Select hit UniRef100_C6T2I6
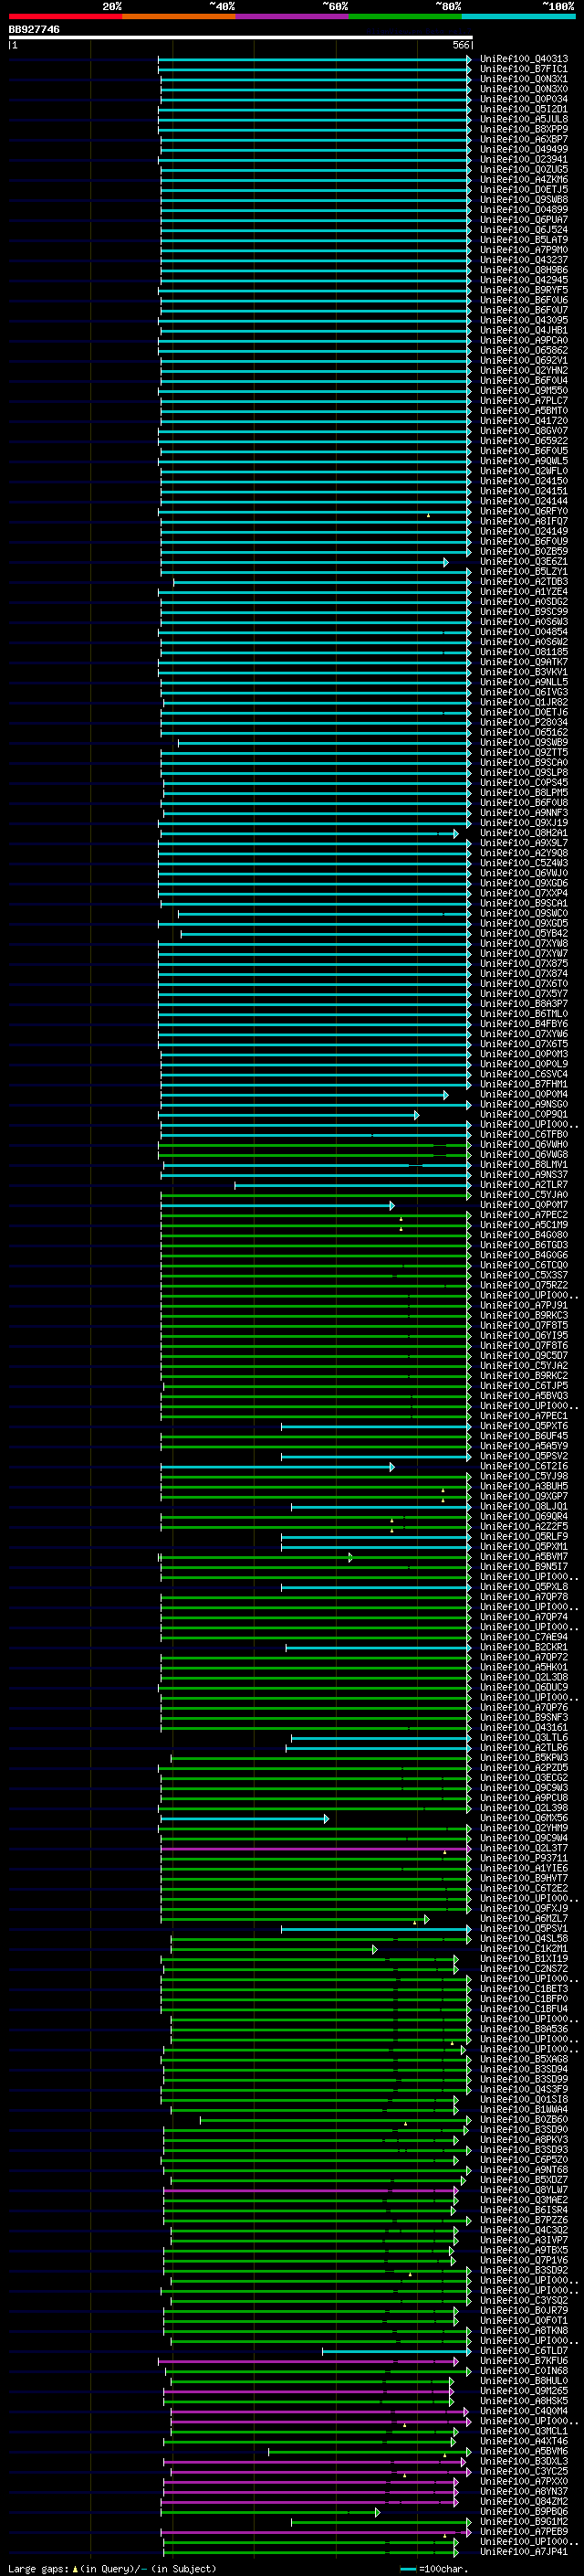Image resolution: width=584 pixels, height=2576 pixels. click(524, 1466)
